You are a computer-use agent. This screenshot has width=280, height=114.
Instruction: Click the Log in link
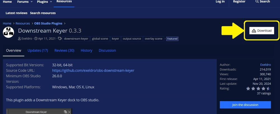point(220,1)
